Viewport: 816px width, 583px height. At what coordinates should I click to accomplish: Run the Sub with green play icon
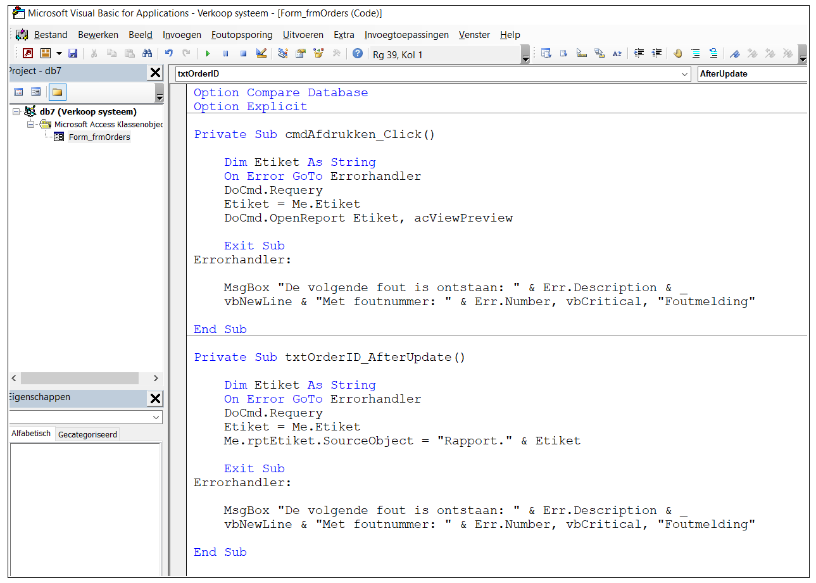point(208,54)
